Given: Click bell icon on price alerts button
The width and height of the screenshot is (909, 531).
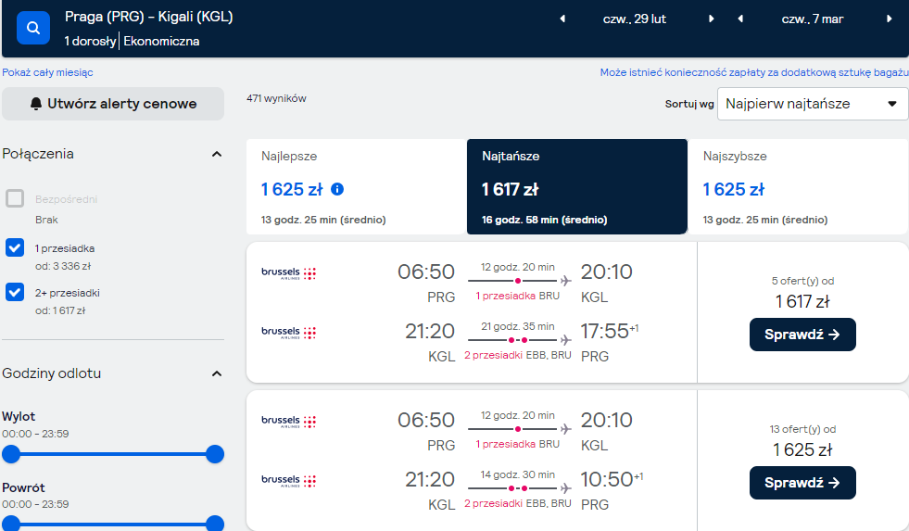Looking at the screenshot, I should click(x=36, y=104).
